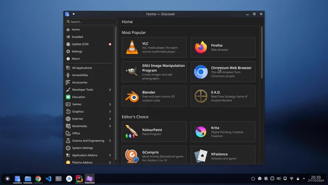Open the file manager from taskbar

coord(28,179)
